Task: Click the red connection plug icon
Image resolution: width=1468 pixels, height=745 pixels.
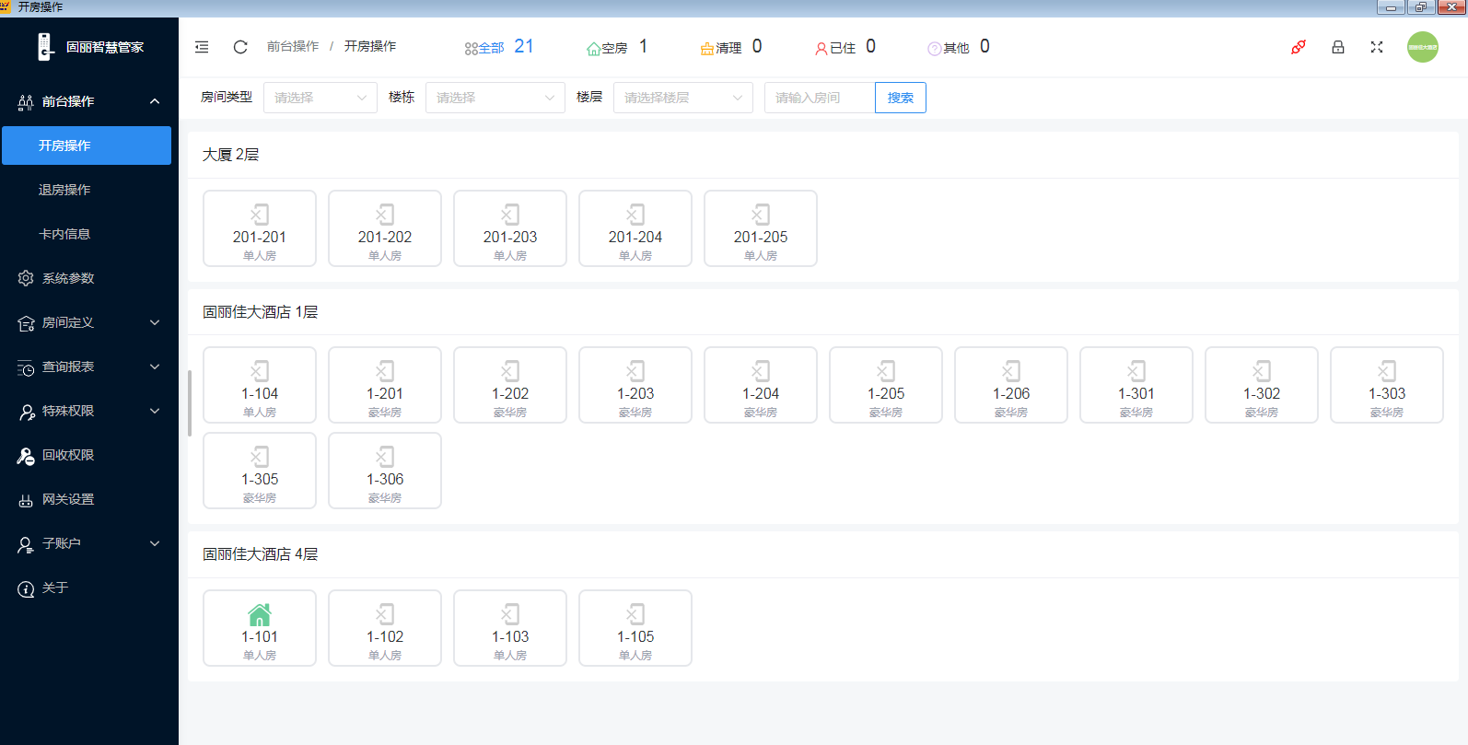Action: tap(1299, 47)
